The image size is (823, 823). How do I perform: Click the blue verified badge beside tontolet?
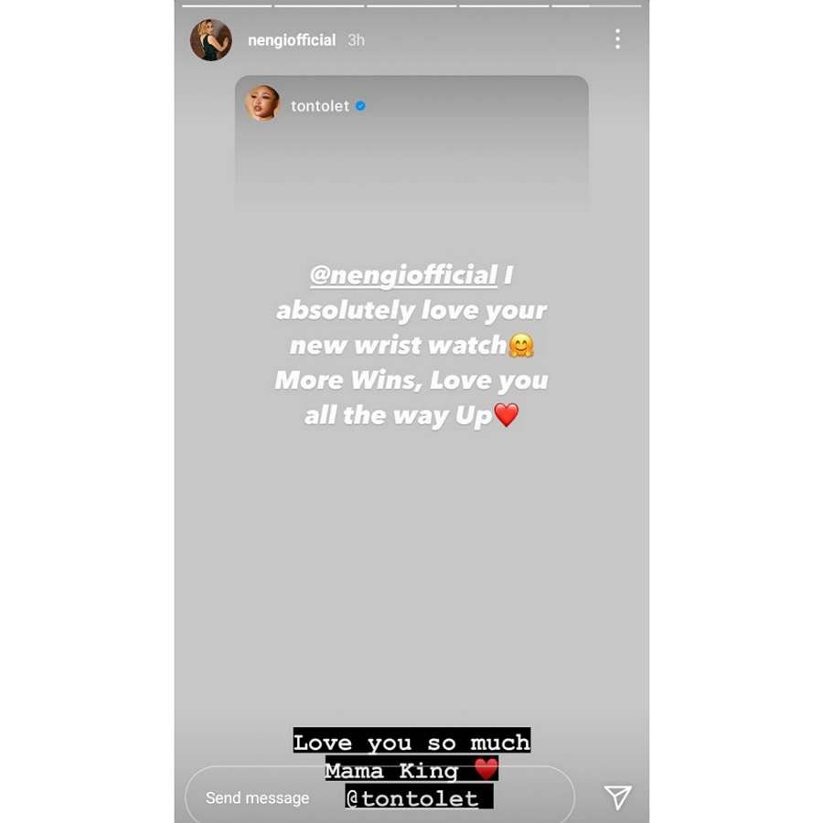[x=360, y=106]
